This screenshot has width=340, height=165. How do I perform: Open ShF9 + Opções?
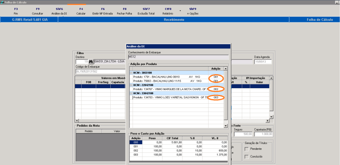tap(193, 11)
